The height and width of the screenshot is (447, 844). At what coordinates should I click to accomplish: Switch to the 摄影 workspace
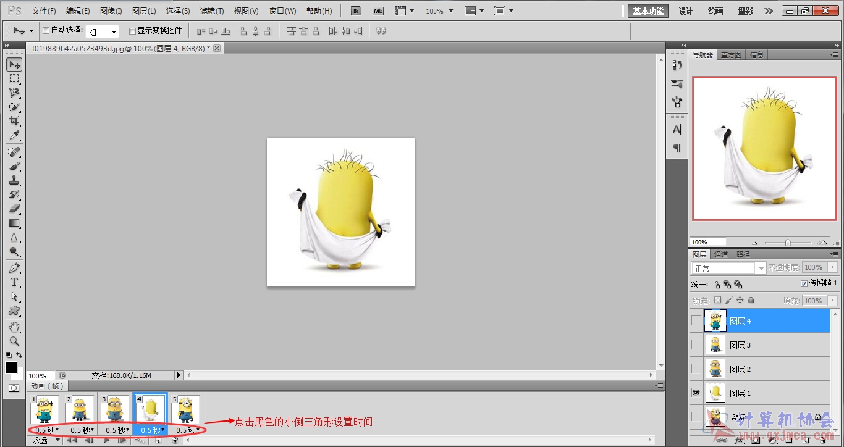pos(745,11)
